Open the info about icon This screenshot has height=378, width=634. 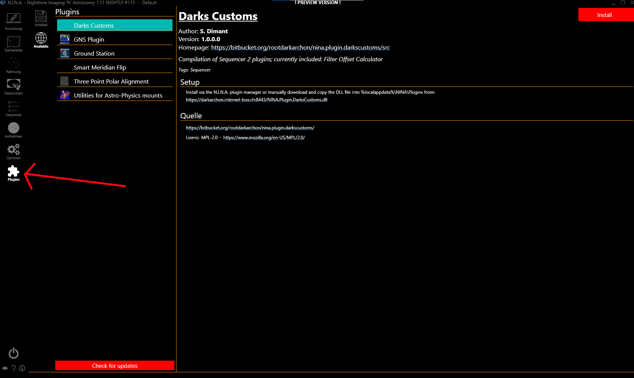click(x=22, y=368)
